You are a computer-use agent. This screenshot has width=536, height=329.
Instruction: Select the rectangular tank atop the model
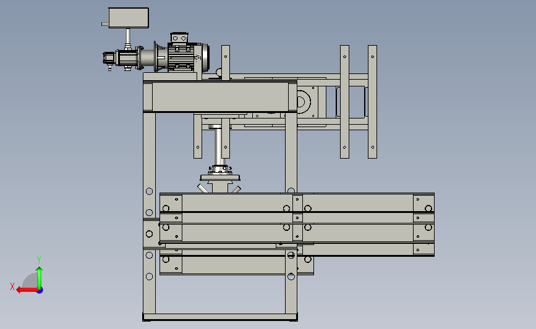click(129, 18)
